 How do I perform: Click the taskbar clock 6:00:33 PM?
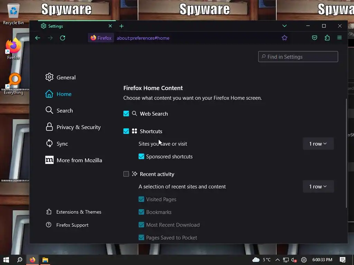point(322,260)
